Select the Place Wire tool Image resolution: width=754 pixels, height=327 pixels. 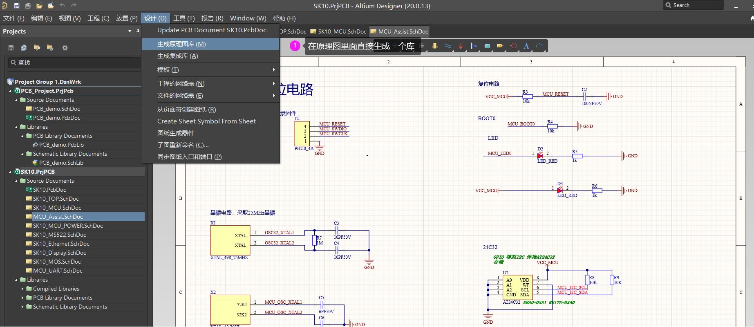[x=448, y=46]
